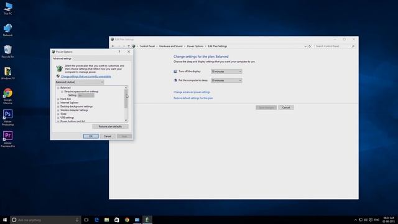Open Task View on taskbar
Viewport: 398px width, 224px height.
[x=86, y=220]
